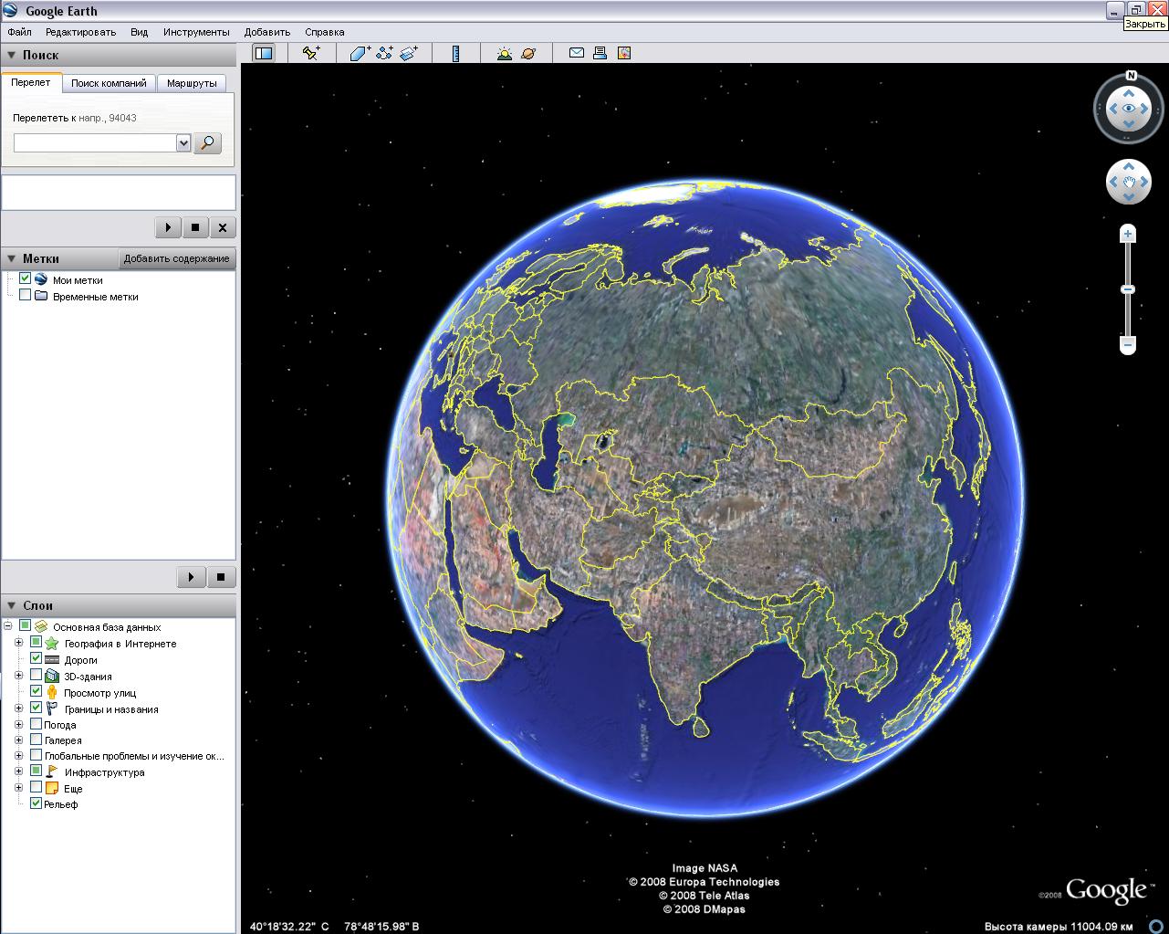Screen dimensions: 1169x934
Task: Select the add path tool
Action: 384,53
